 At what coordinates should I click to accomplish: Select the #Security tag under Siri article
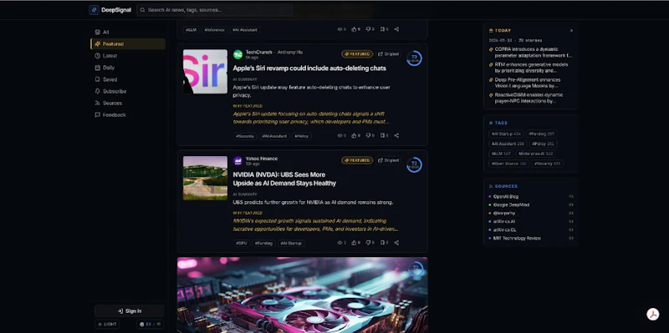(x=245, y=136)
